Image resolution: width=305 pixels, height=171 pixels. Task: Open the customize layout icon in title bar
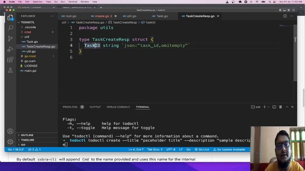(294, 10)
